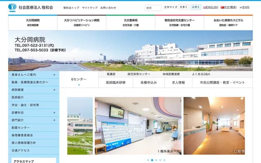This screenshot has height=163, width=261.
Task: Click the 大分岡病院 banner heading
Action: tap(30, 40)
